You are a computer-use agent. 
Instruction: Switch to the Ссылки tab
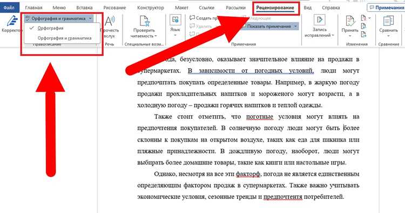coord(207,8)
